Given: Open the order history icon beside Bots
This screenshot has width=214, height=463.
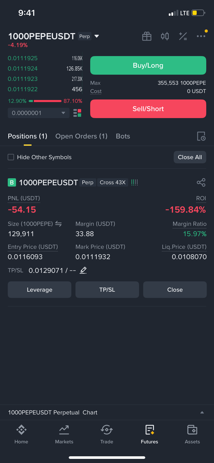Looking at the screenshot, I should pos(201,136).
